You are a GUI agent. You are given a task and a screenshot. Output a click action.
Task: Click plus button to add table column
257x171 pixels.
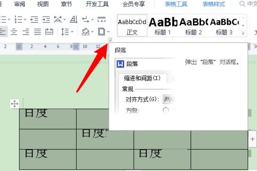point(252,139)
